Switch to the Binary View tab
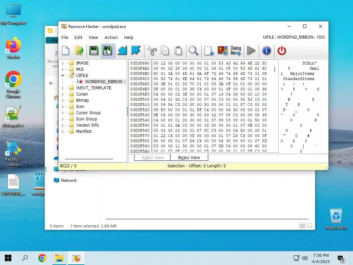The width and height of the screenshot is (353, 265). click(189, 157)
